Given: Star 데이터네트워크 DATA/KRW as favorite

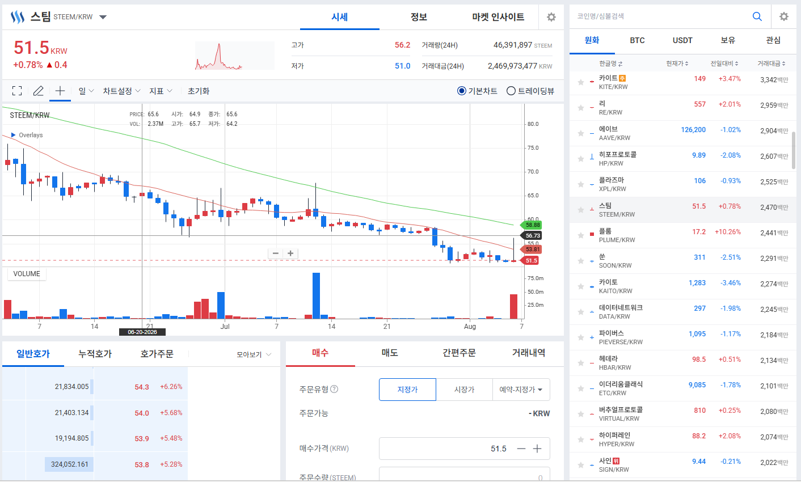Looking at the screenshot, I should (581, 312).
